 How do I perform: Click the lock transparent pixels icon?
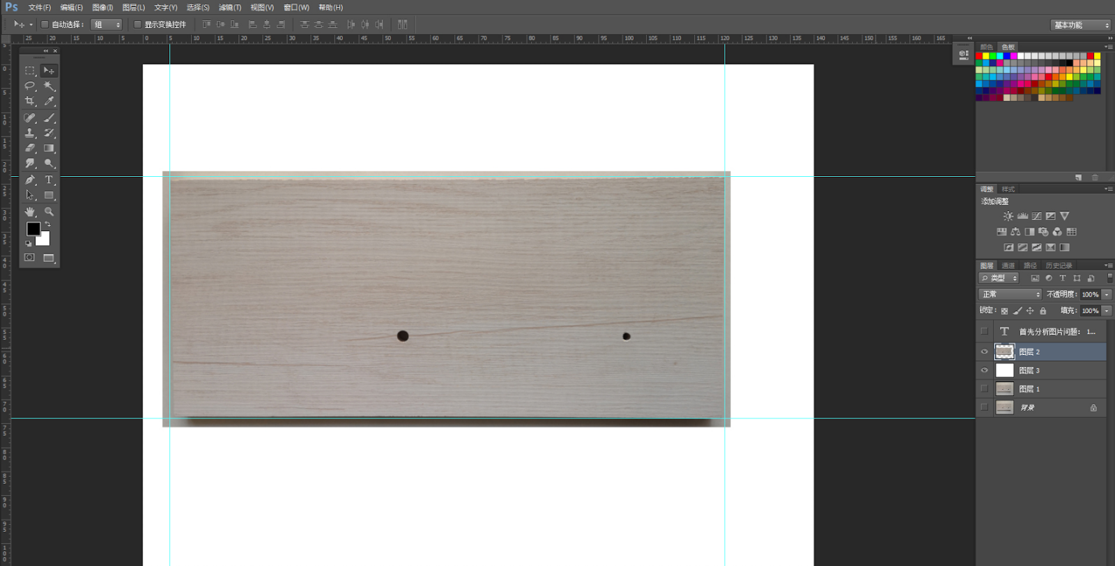(x=1004, y=311)
